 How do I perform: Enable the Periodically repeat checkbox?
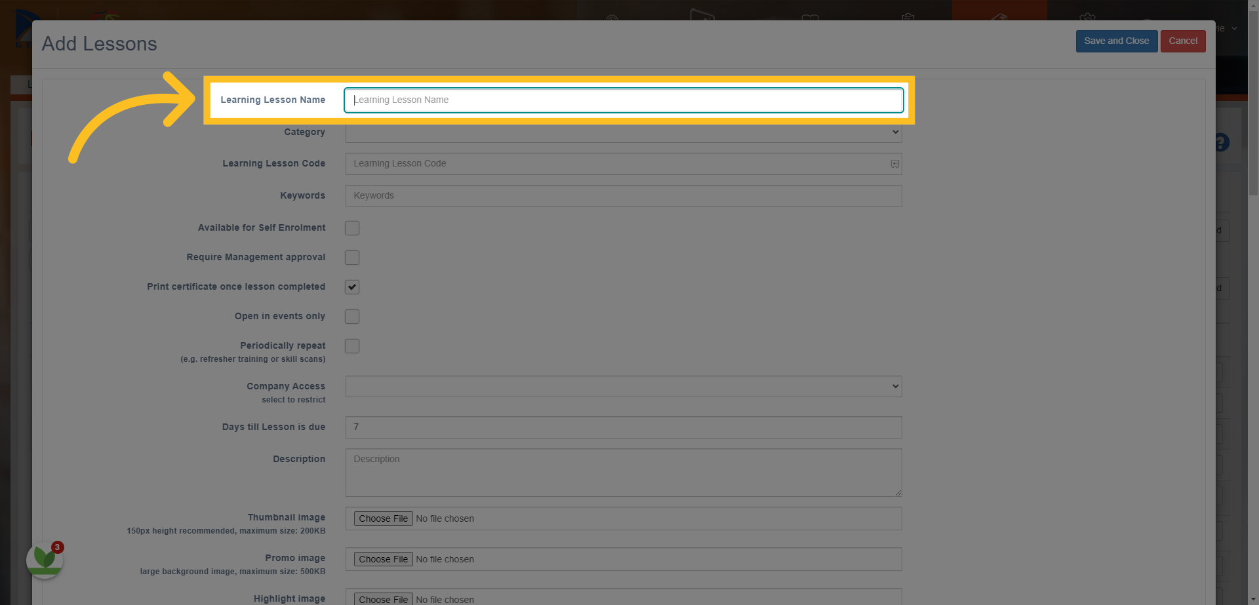click(x=352, y=346)
